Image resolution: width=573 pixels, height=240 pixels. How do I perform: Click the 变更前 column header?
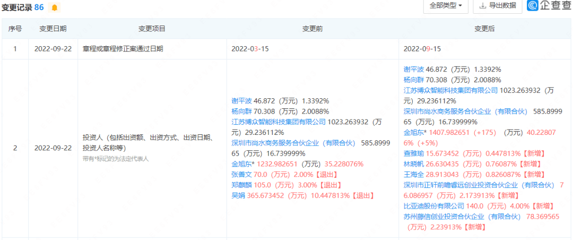tap(312, 29)
